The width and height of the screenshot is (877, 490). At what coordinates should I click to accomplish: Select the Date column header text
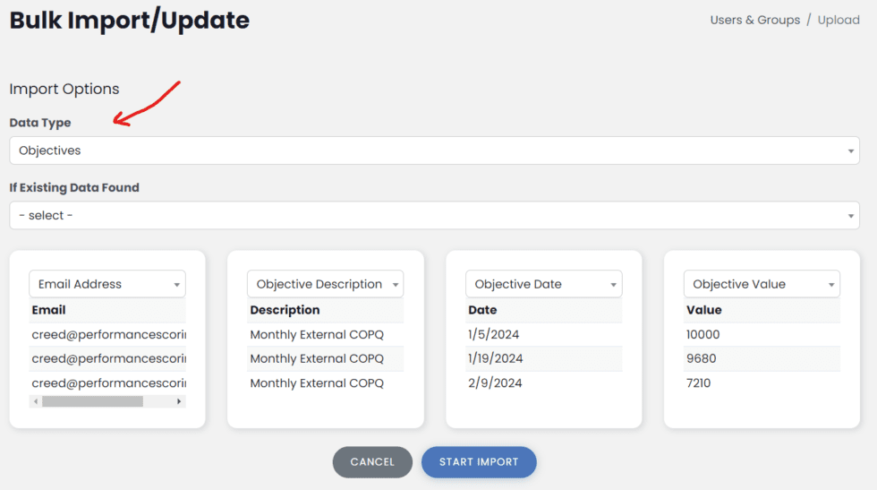click(482, 310)
